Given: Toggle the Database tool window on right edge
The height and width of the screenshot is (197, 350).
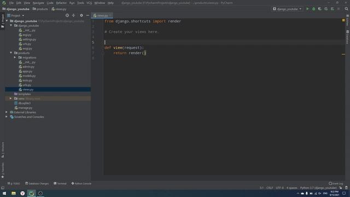Looking at the screenshot, I should click(348, 37).
